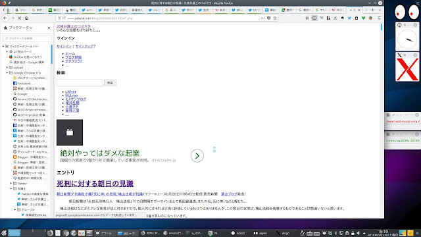Switch to emacs25 taskbar entry
The image size is (421, 237).
[173, 233]
